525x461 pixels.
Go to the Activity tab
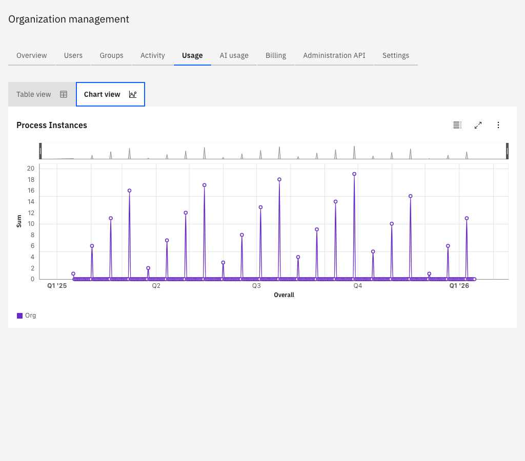(153, 55)
